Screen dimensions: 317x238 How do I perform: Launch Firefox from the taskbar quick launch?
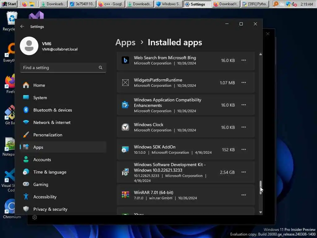pyautogui.click(x=25, y=4)
